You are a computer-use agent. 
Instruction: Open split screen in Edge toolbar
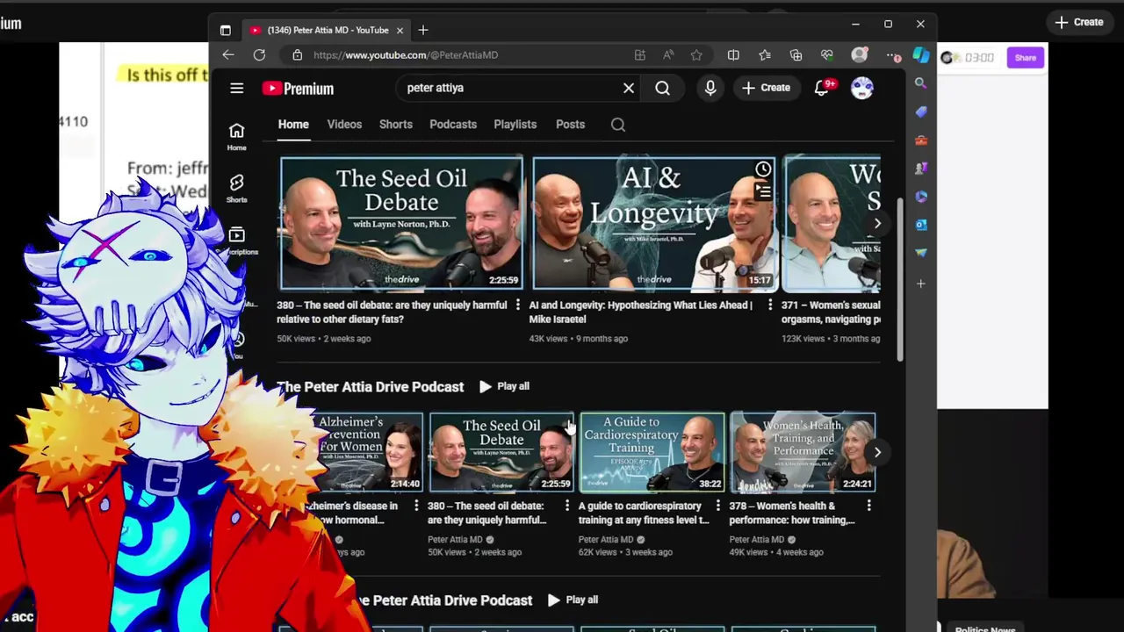click(733, 55)
